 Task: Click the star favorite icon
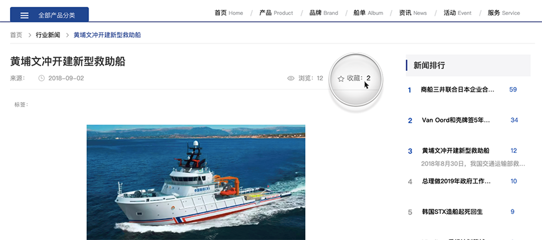pos(341,78)
